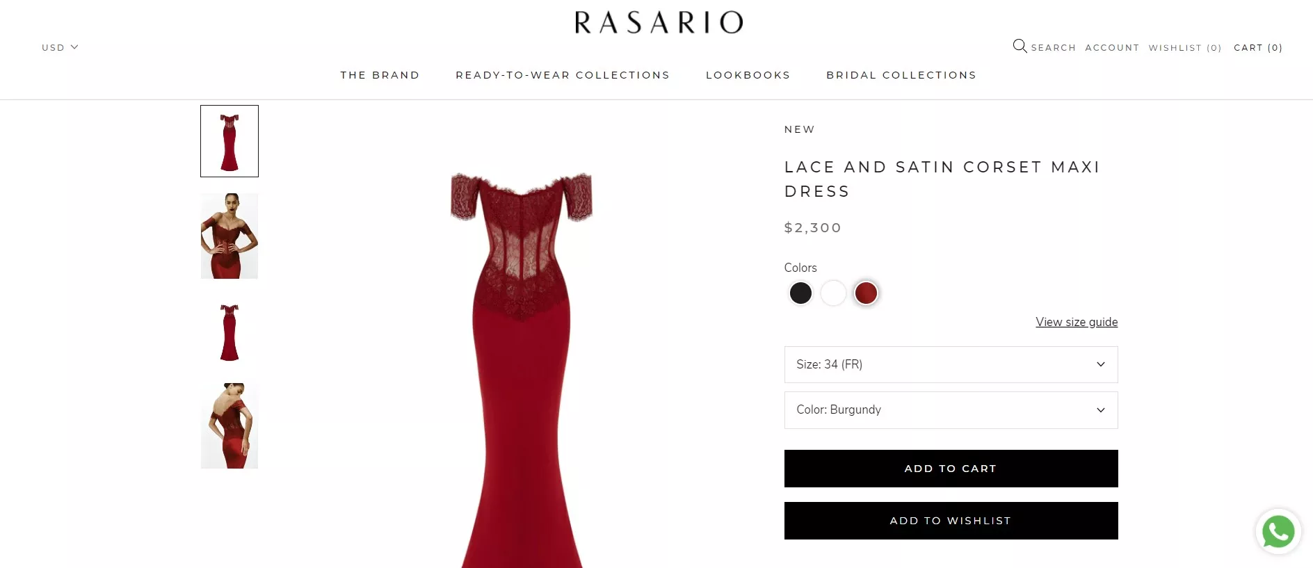Open WhatsApp chat bubble icon

[x=1278, y=532]
